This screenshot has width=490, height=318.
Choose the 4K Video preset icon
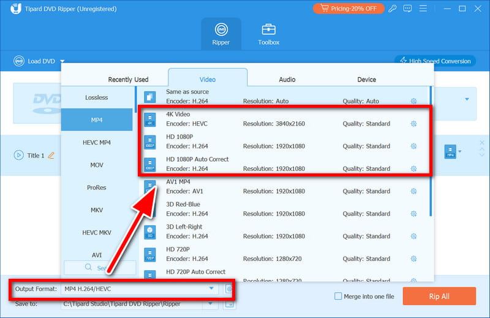(150, 119)
